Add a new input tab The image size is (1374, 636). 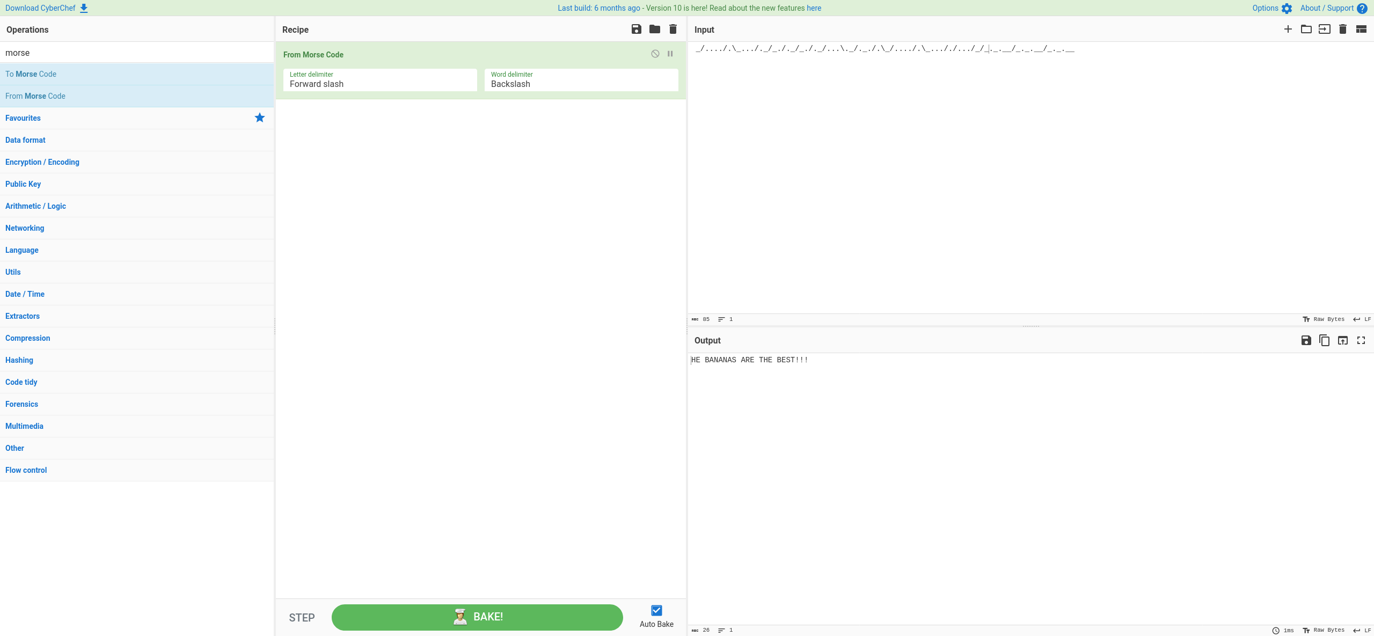1288,29
